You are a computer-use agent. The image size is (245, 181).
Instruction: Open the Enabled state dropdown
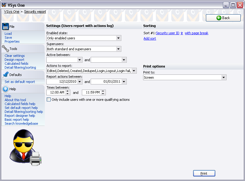click(118, 38)
